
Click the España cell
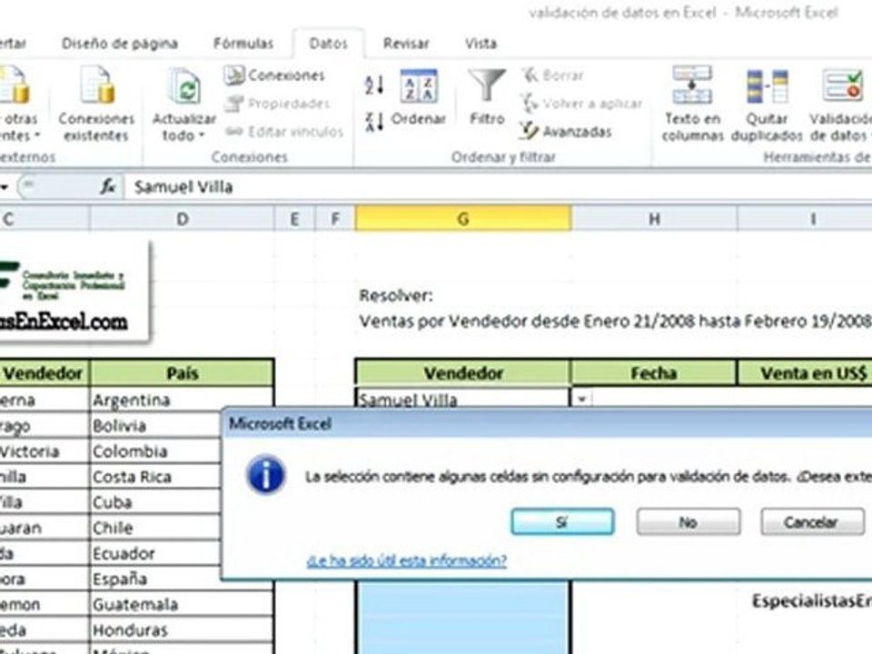[x=155, y=579]
